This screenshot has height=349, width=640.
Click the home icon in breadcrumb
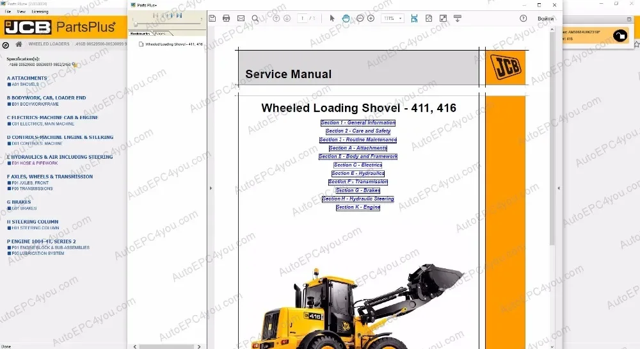(x=19, y=44)
